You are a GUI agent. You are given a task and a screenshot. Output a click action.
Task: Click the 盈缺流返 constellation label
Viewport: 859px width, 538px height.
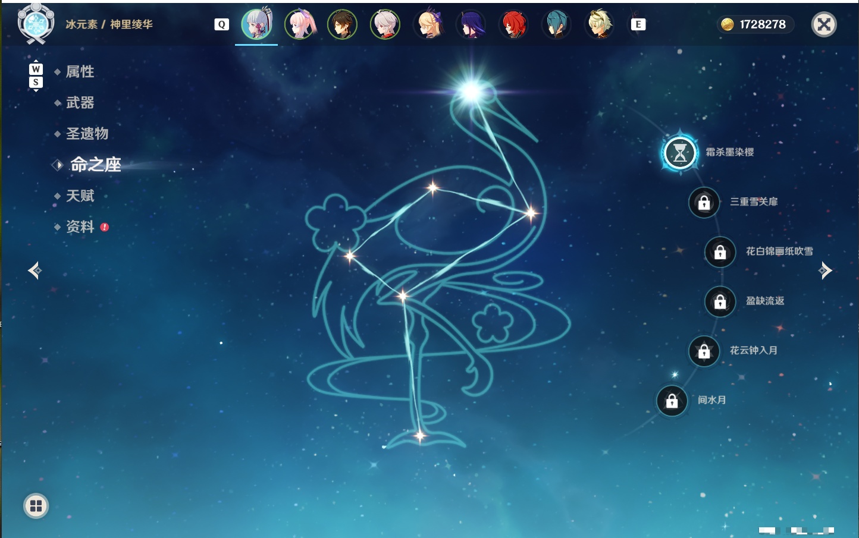tap(765, 301)
